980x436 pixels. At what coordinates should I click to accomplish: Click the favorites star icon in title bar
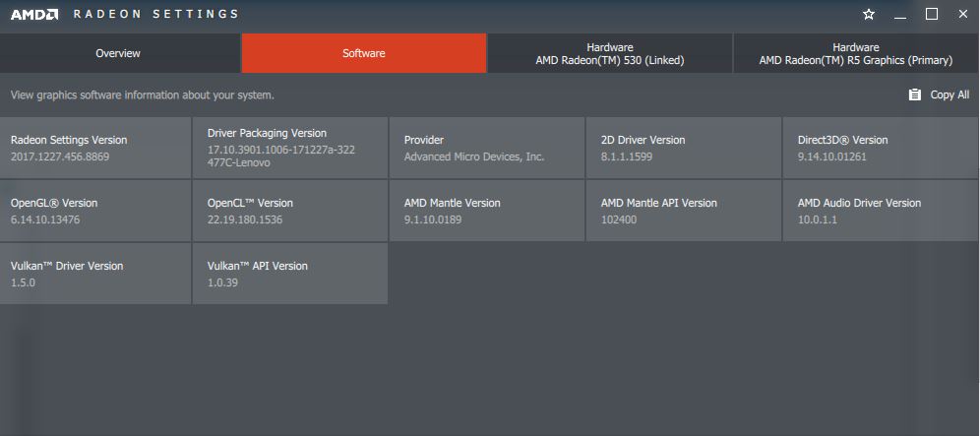pyautogui.click(x=869, y=15)
